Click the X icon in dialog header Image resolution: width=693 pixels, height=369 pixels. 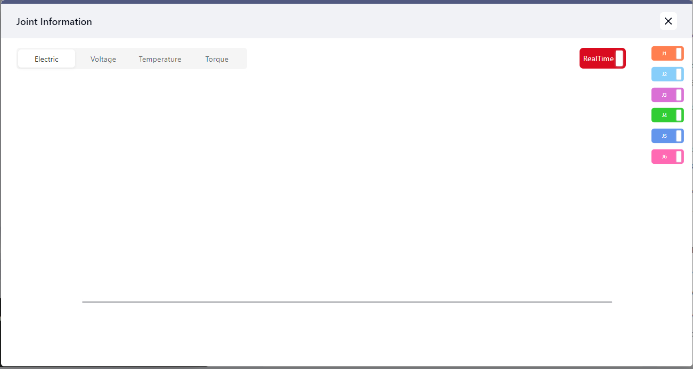[x=668, y=21]
